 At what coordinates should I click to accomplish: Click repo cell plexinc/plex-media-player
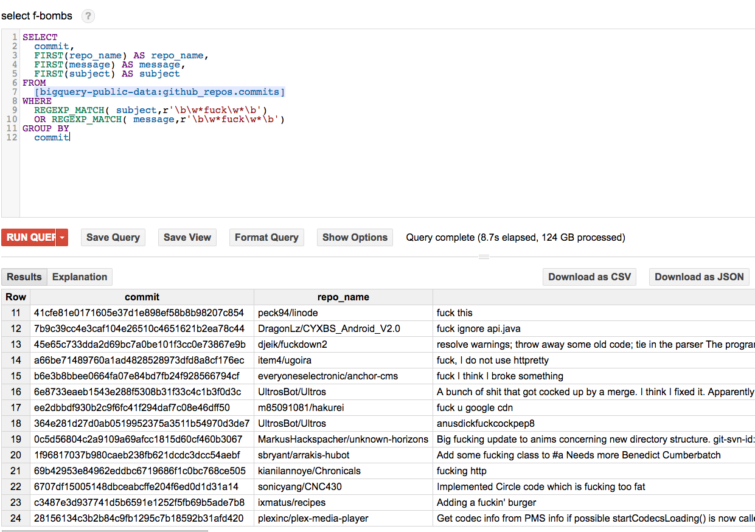343,518
